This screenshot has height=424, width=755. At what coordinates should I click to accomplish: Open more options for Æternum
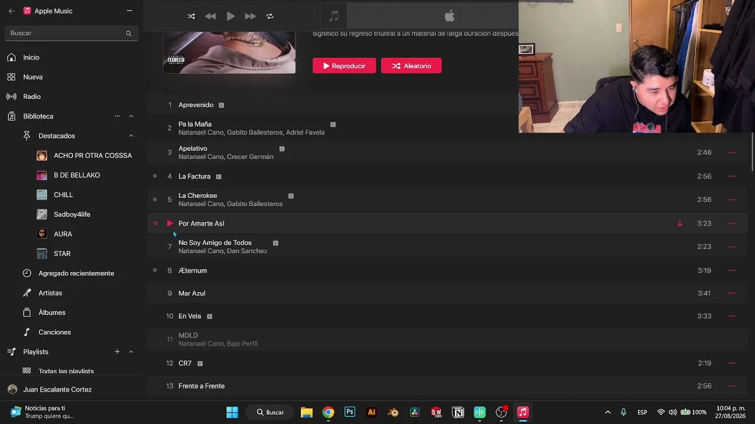tap(731, 270)
